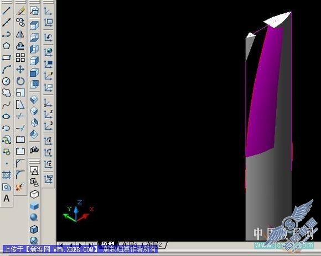Viewport: 321px width, 256px height.
Task: Switch to Top view
Action: coord(34,26)
